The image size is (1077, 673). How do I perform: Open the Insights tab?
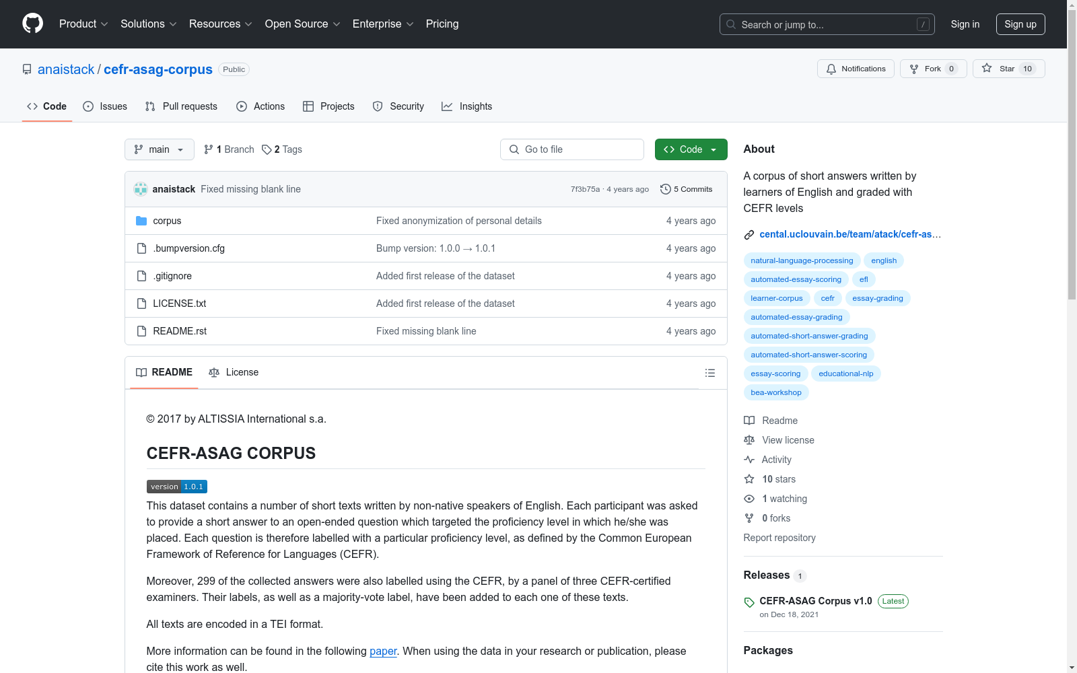466,106
